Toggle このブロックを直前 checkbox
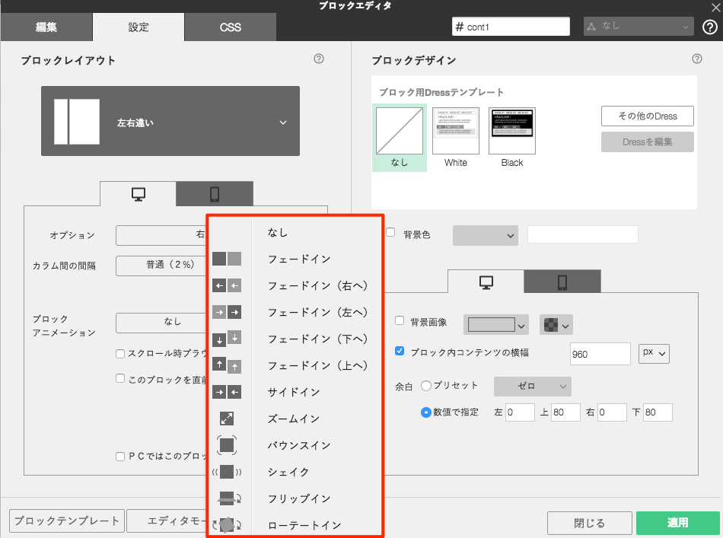Image resolution: width=723 pixels, height=538 pixels. point(120,378)
